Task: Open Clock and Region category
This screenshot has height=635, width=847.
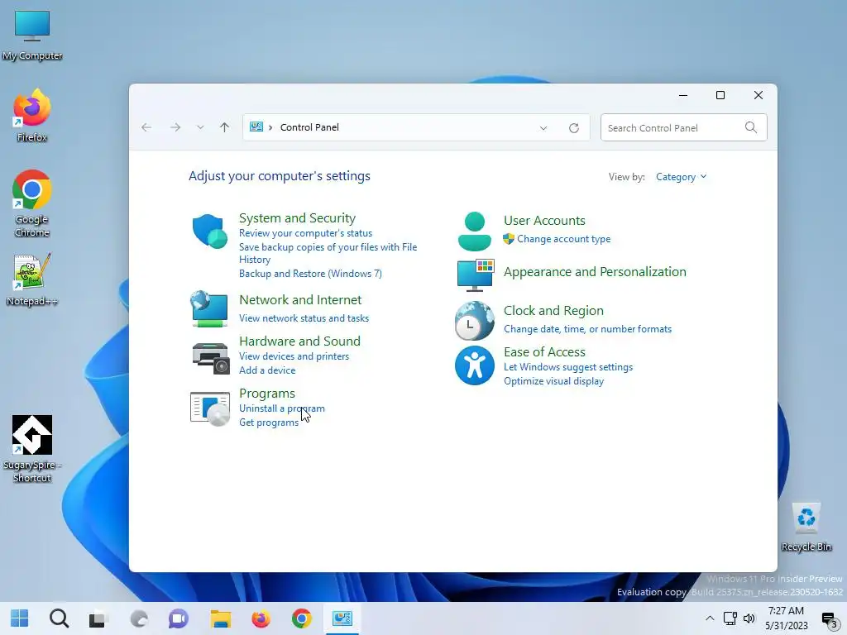Action: pyautogui.click(x=553, y=311)
